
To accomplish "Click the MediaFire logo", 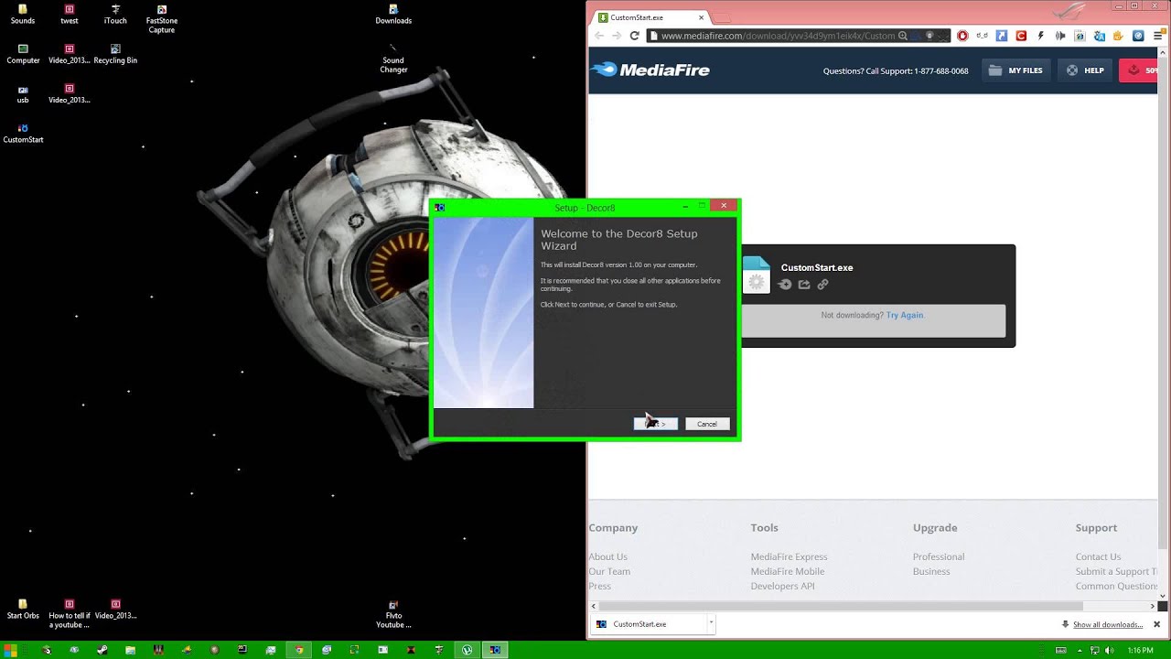I will (x=650, y=70).
